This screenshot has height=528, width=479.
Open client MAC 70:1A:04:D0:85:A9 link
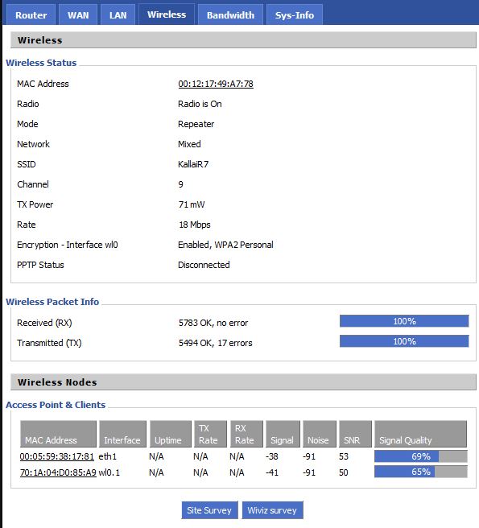click(58, 472)
